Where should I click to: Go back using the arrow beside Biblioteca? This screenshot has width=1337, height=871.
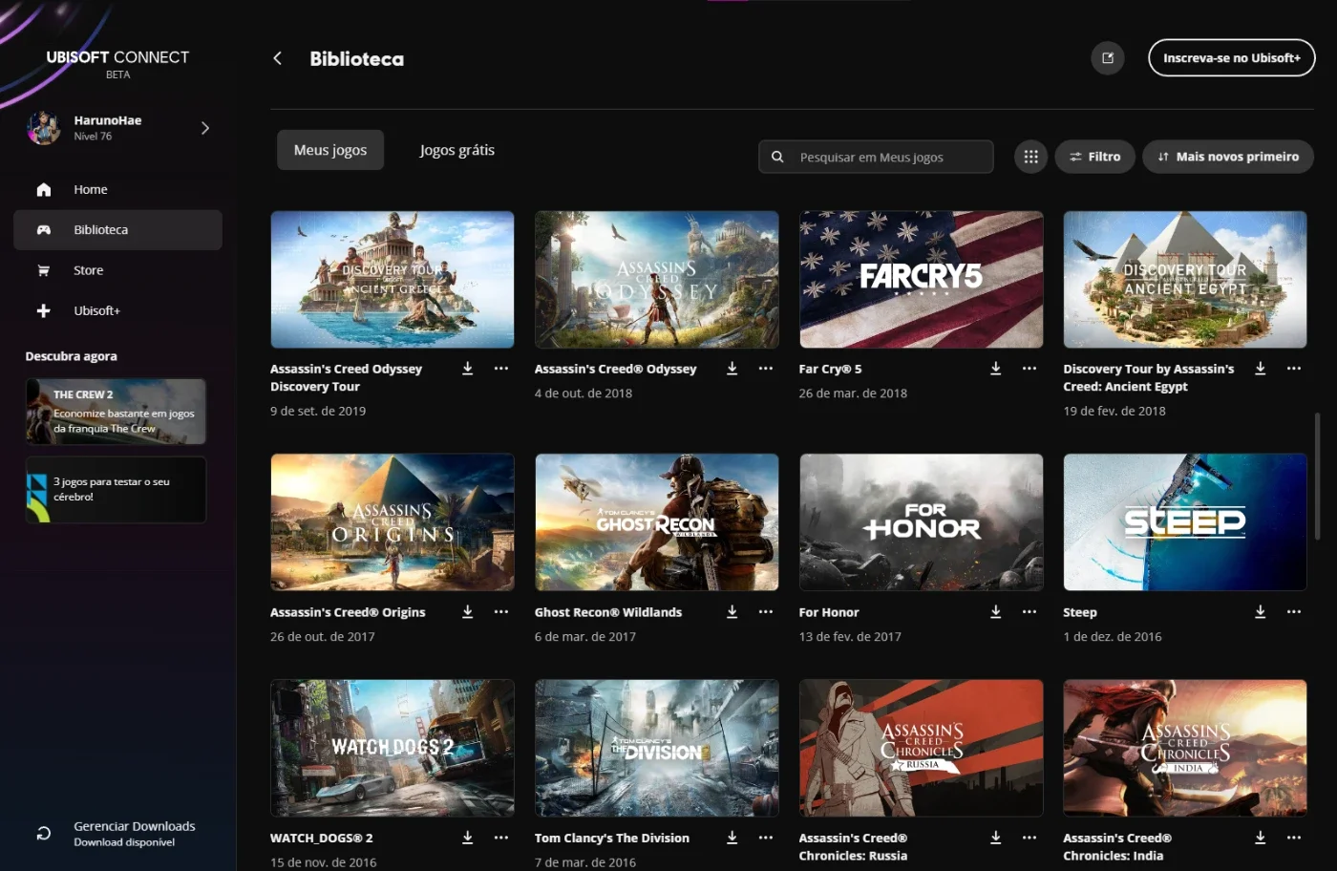coord(277,58)
